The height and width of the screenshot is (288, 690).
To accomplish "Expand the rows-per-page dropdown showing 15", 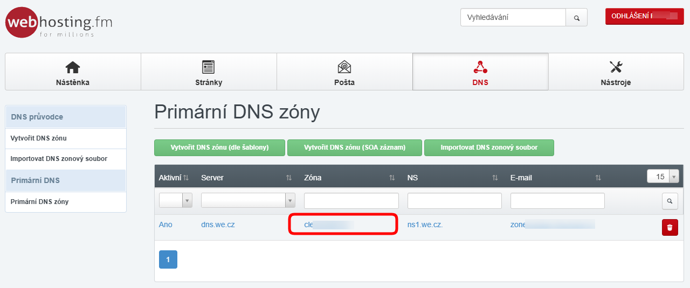I will click(x=663, y=177).
